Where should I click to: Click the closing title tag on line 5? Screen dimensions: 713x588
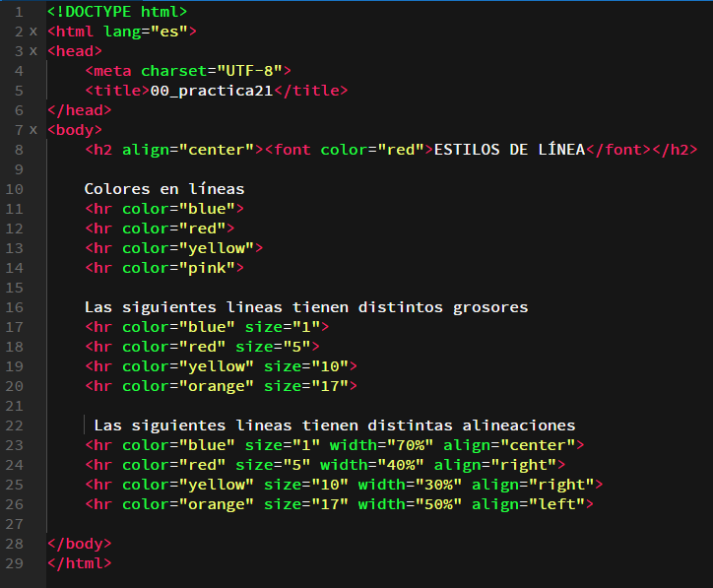(311, 91)
